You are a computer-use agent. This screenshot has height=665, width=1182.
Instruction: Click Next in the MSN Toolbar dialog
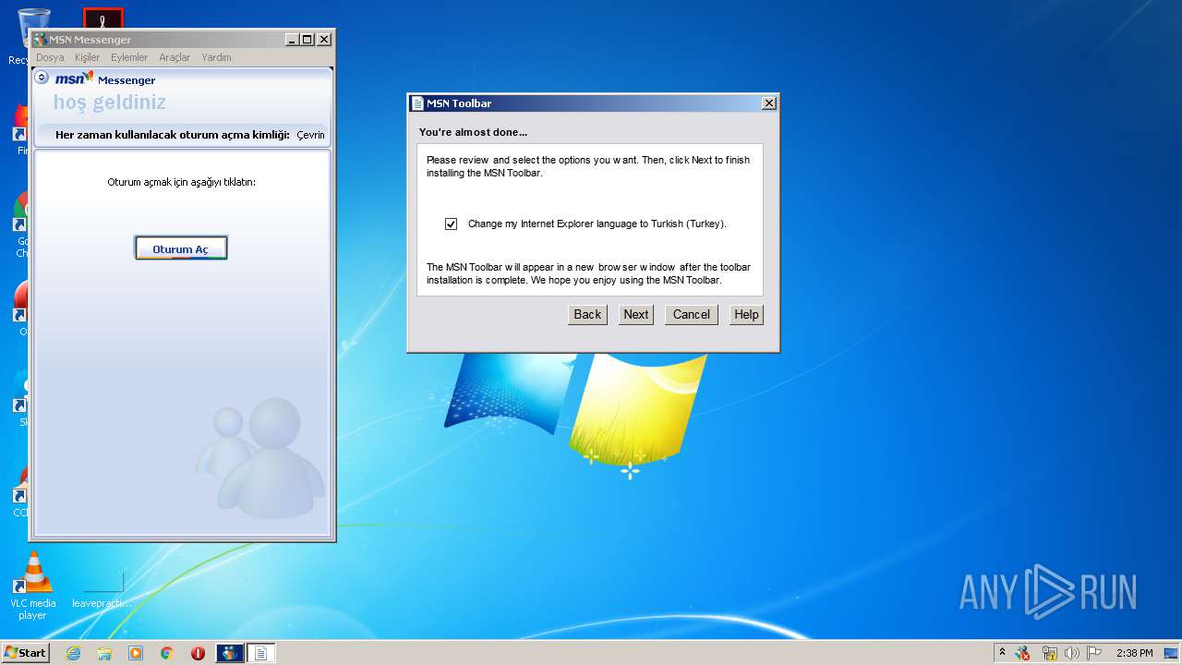(x=636, y=315)
